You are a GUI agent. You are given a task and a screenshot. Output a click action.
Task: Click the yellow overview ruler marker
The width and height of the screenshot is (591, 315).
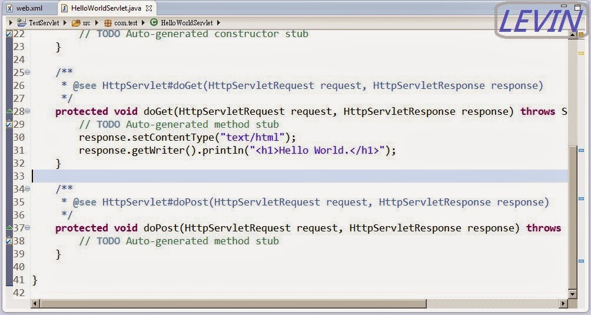point(581,54)
